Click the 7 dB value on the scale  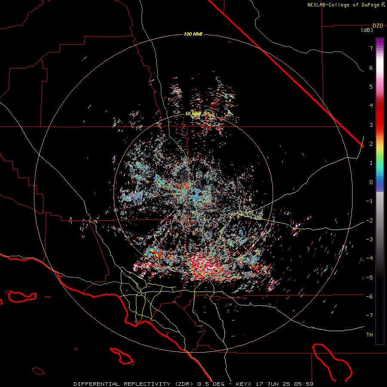(x=371, y=48)
